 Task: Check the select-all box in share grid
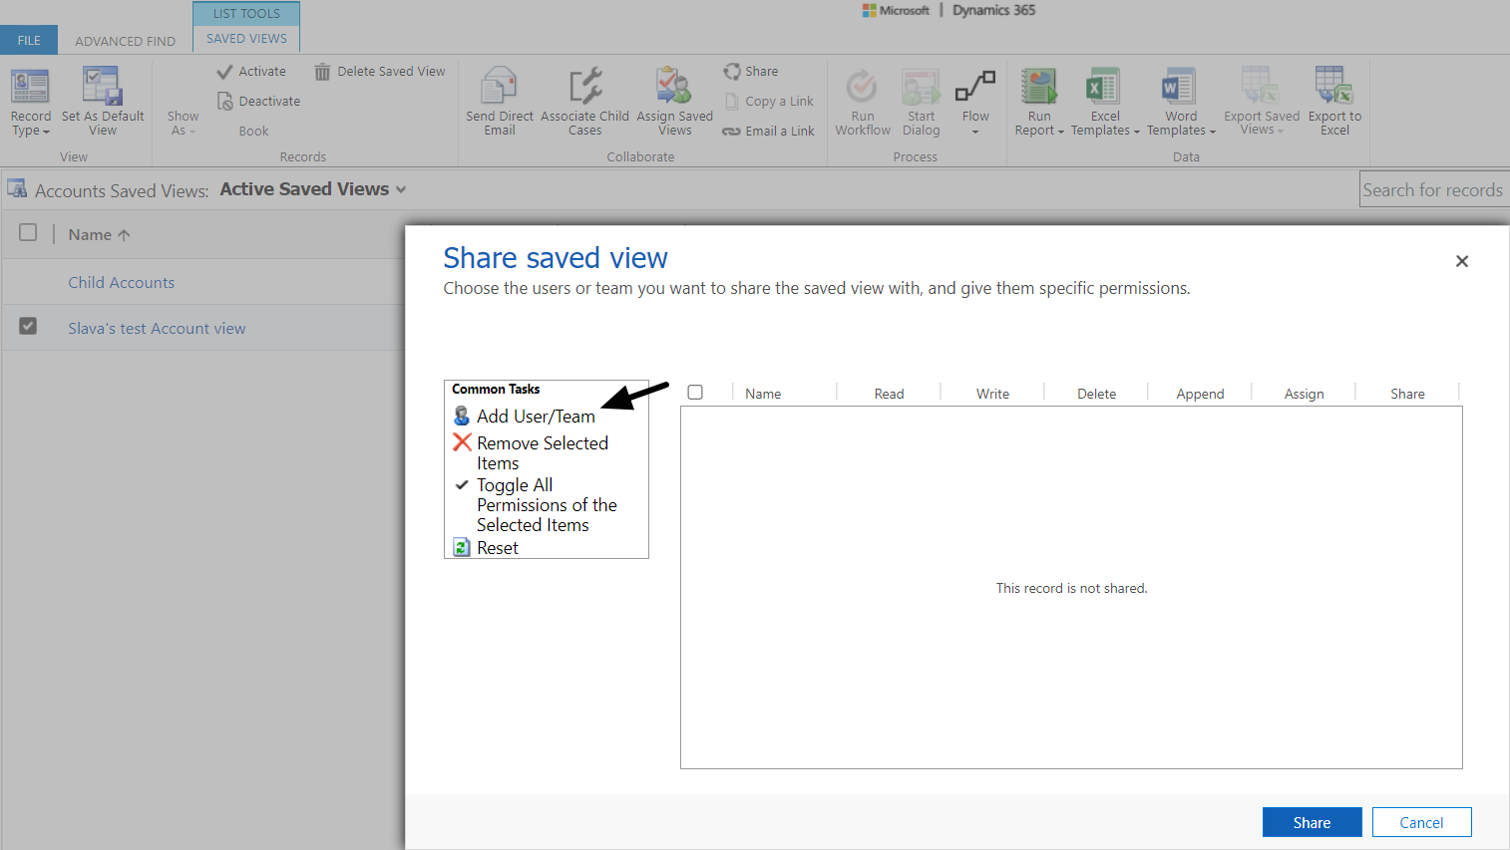(695, 393)
